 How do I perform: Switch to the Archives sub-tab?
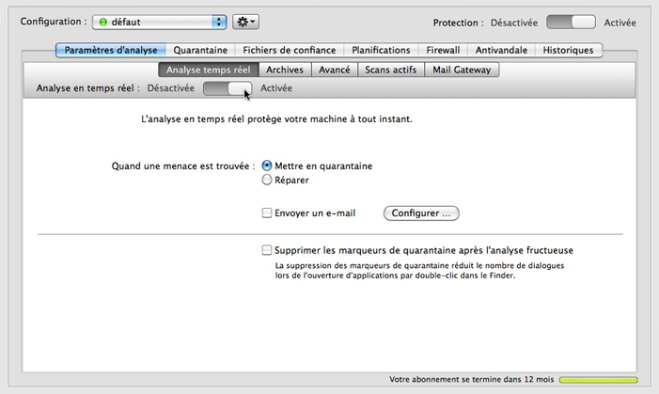[x=285, y=70]
